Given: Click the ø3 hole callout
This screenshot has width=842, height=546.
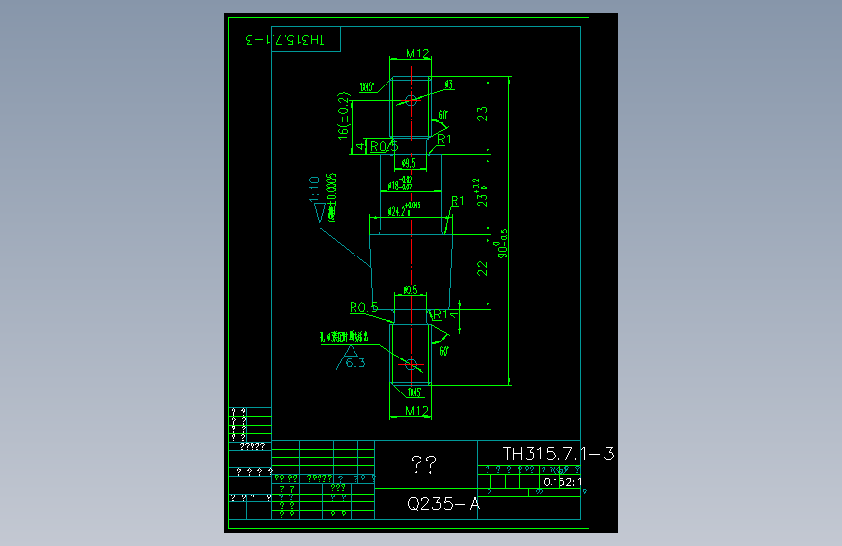Looking at the screenshot, I should coord(449,85).
